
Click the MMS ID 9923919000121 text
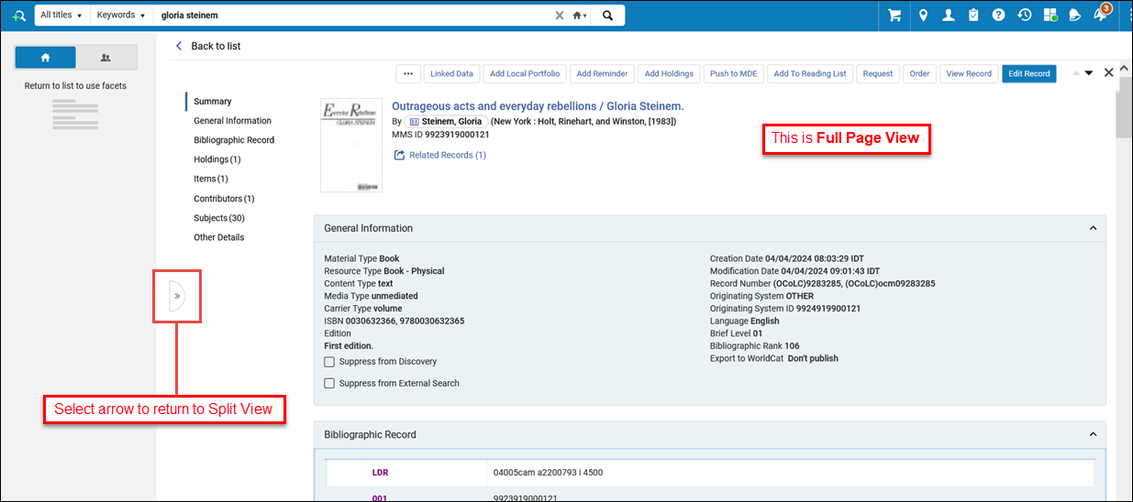(440, 135)
